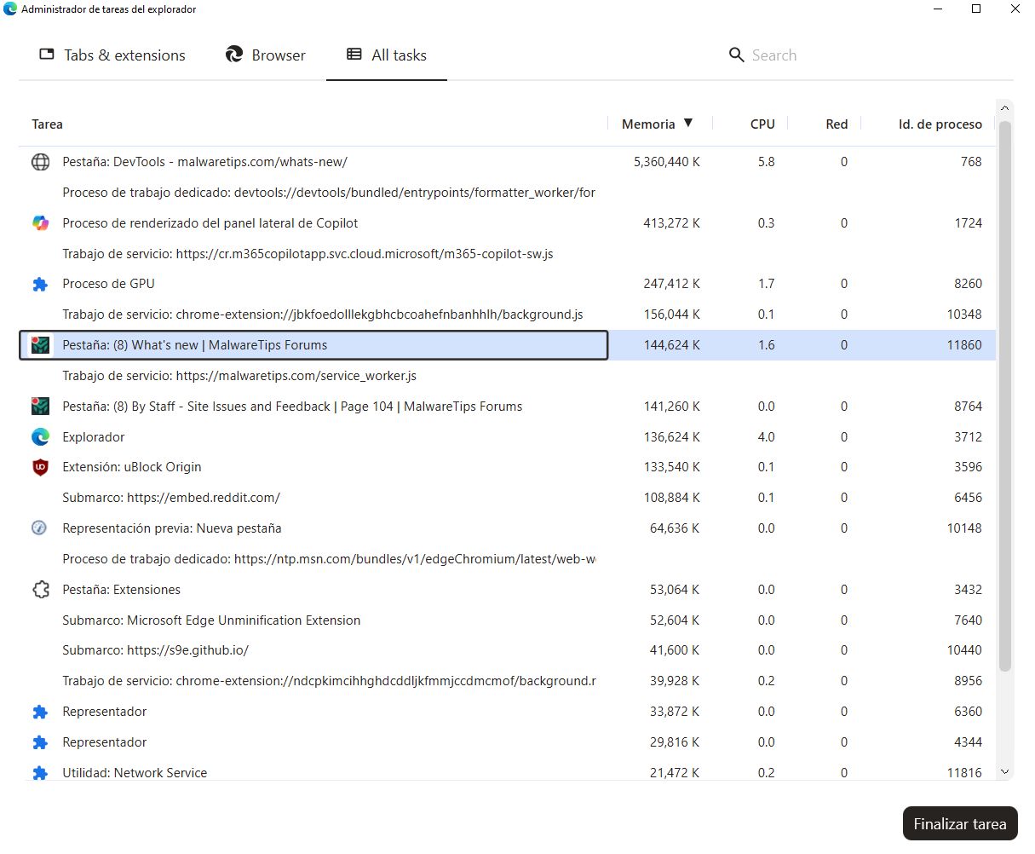The width and height of the screenshot is (1035, 854).
Task: Click the Edge logo in the title bar
Action: [10, 9]
